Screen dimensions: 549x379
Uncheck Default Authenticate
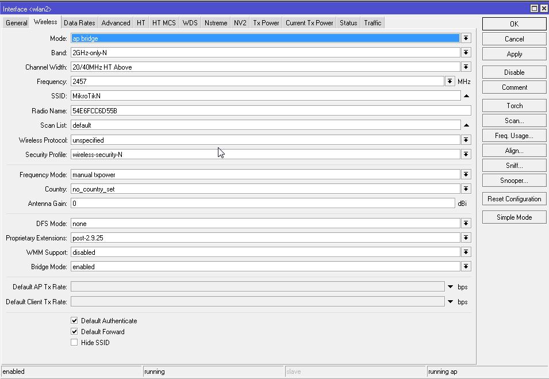[74, 320]
